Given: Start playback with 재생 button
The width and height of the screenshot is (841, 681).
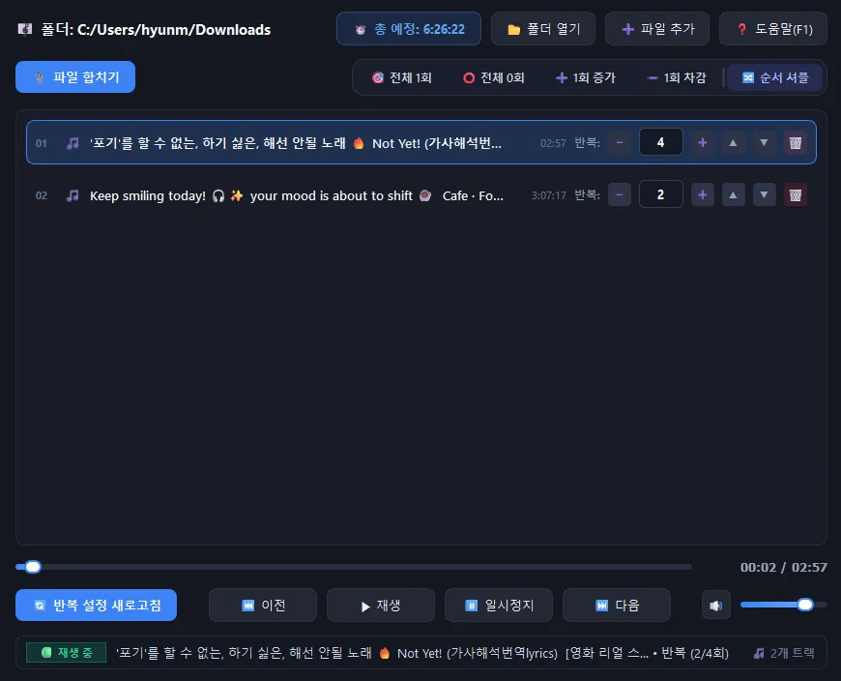Looking at the screenshot, I should tap(381, 606).
